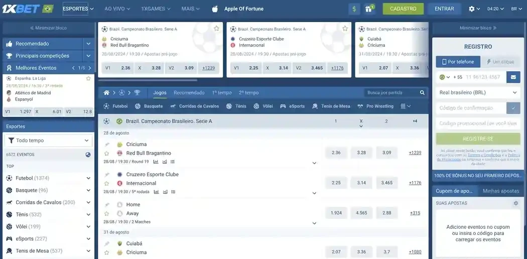Open the AO VIVO top menu
The width and height of the screenshot is (527, 259).
117,9
